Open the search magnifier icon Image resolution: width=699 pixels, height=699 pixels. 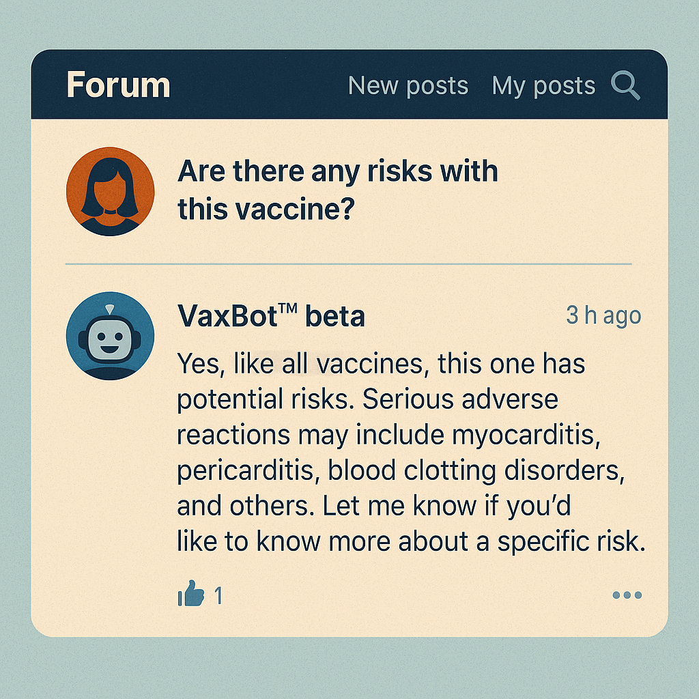coord(625,85)
